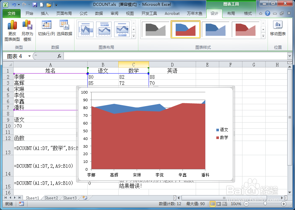
Task: Click cell D2 with value 88
Action: (x=172, y=77)
